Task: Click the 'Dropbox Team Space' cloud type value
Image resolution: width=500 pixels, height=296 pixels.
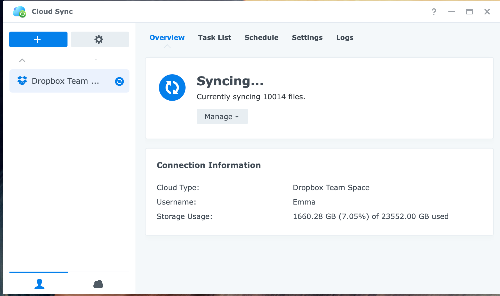Action: click(x=331, y=188)
